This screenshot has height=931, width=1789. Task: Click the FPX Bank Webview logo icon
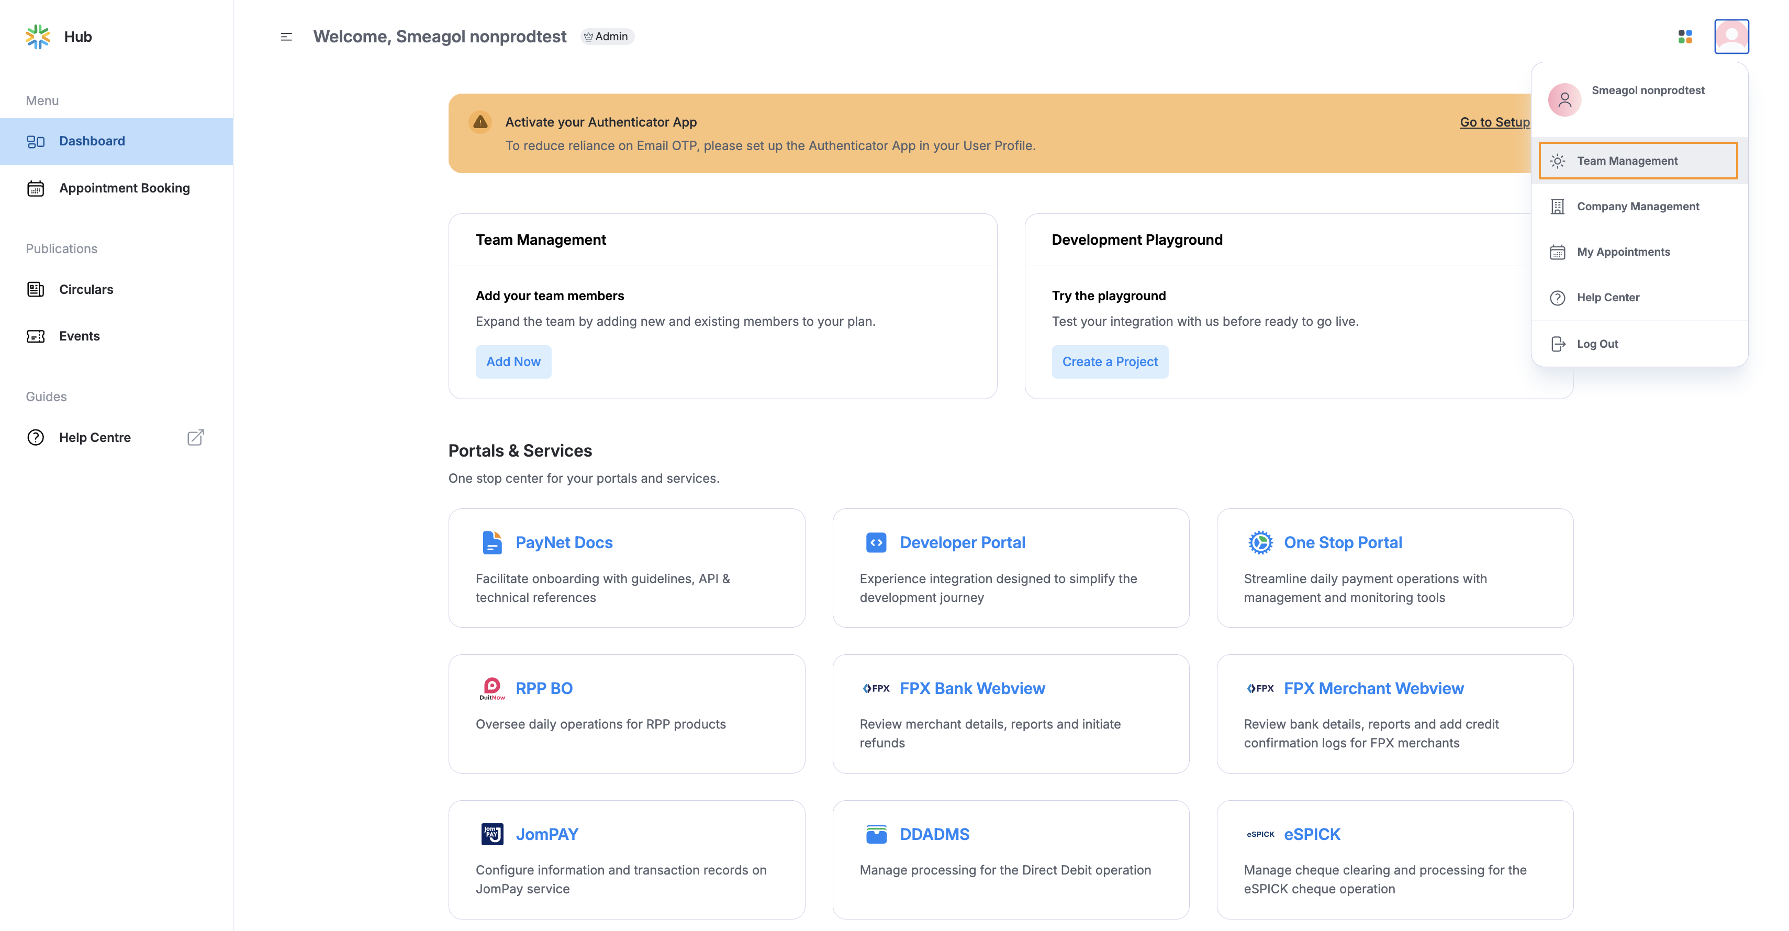(x=876, y=688)
